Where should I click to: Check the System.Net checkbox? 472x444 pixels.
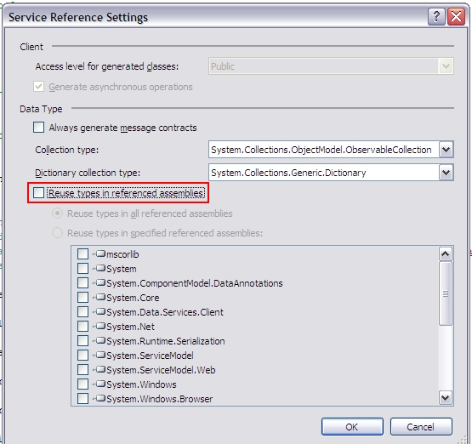tap(82, 326)
